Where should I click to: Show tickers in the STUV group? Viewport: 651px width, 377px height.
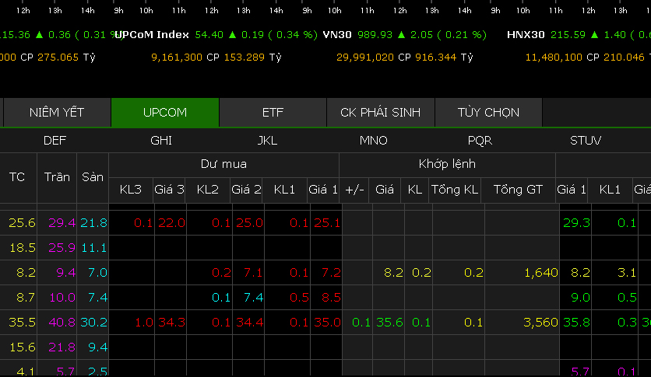click(x=586, y=141)
